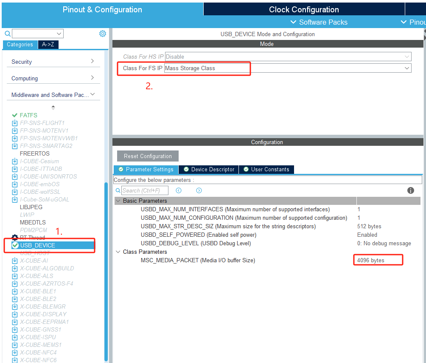Open Parameter Settings tab
The height and width of the screenshot is (363, 426).
(x=146, y=169)
